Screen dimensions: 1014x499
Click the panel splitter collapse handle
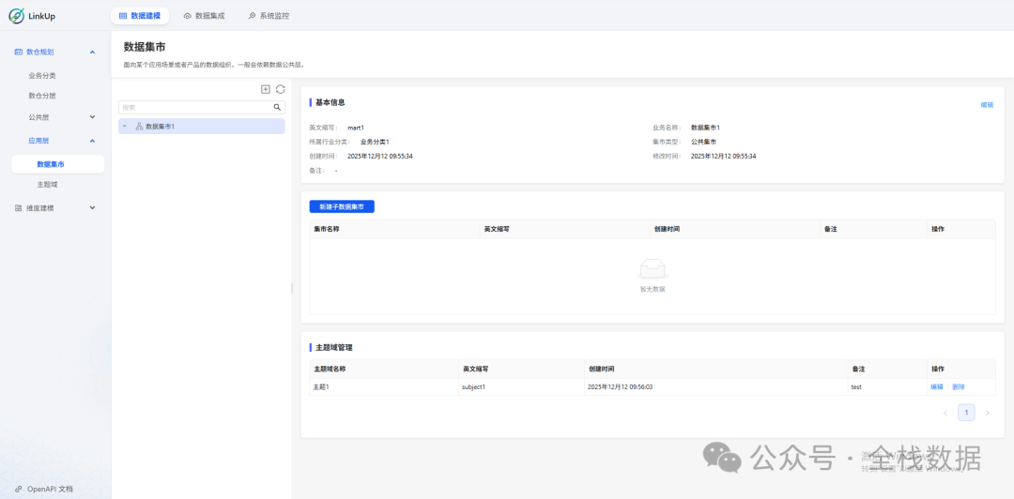coord(292,289)
